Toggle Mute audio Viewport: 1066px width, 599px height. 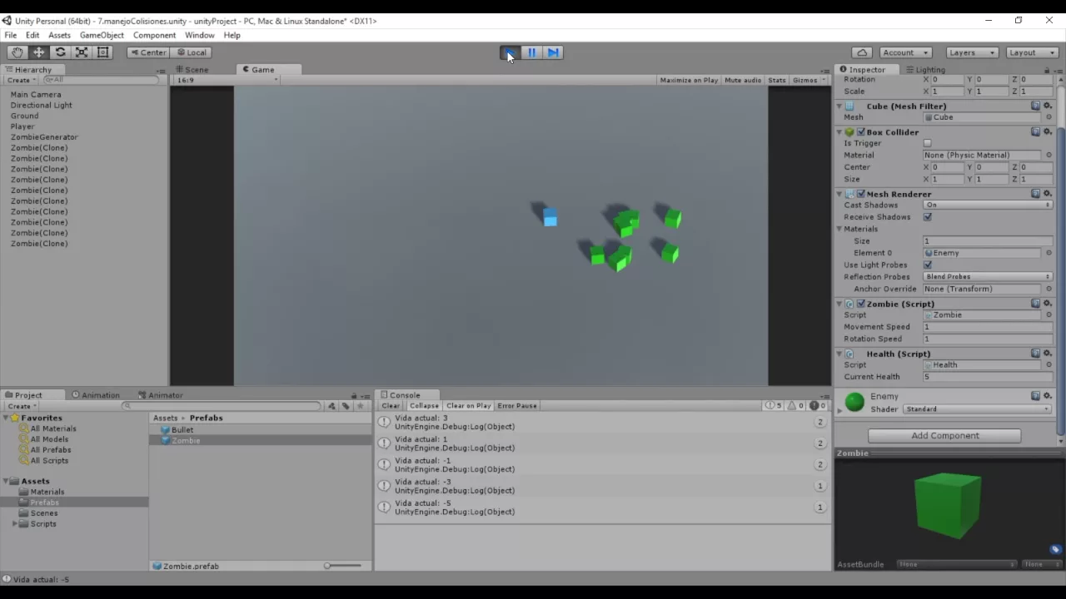743,80
